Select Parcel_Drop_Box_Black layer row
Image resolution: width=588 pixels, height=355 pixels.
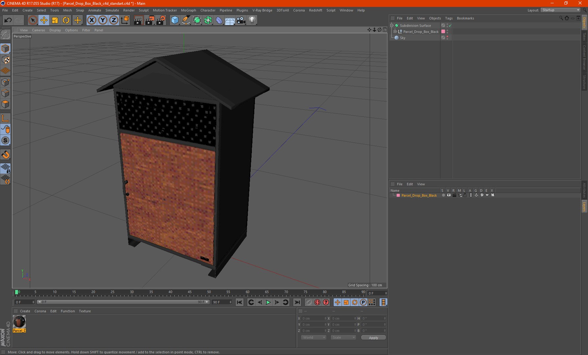(419, 195)
